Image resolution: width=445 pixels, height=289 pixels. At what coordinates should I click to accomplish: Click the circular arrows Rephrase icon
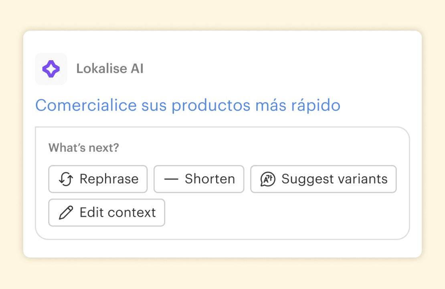65,179
